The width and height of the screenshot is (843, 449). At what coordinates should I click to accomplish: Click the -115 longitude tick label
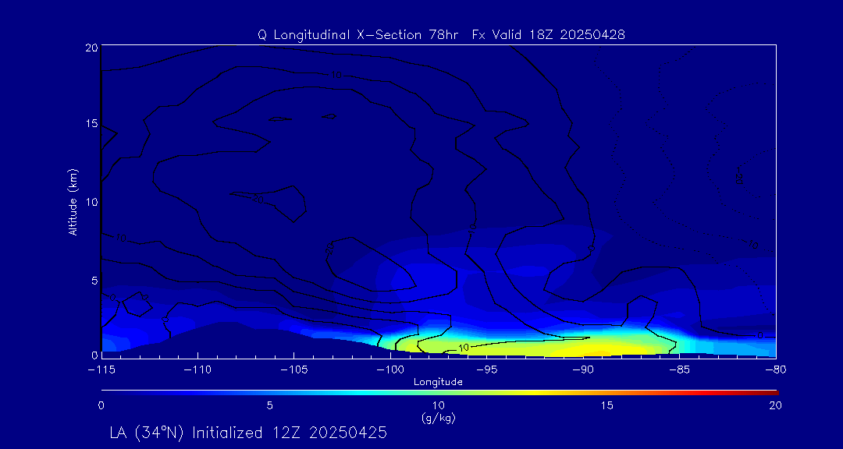[x=101, y=370]
